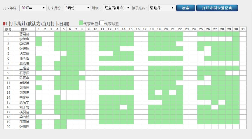Click 刘子骞's white day 14 absence cell

[123, 107]
